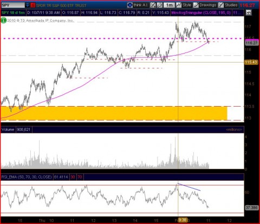Click the orange support zone rectangle
This screenshot has height=224, width=260.
point(114,113)
